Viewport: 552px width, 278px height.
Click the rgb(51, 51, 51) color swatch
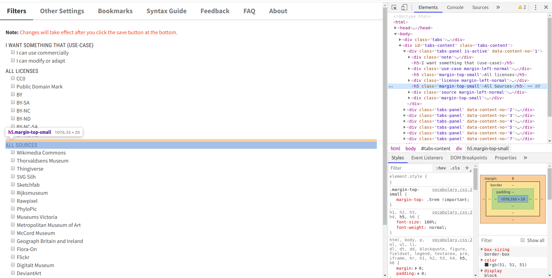(486, 265)
